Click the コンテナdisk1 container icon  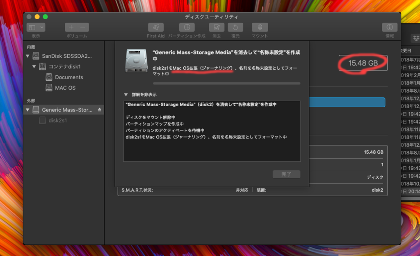click(x=42, y=66)
